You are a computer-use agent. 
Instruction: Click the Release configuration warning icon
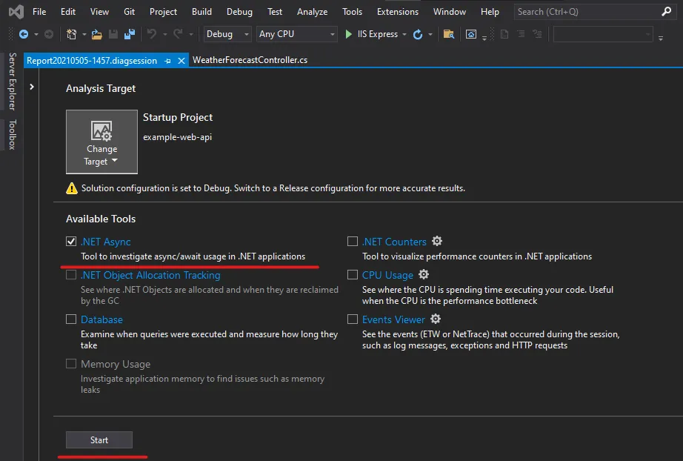pos(71,188)
